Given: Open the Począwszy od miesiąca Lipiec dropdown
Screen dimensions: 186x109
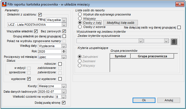Looking at the screenshot, I should 64,57.
